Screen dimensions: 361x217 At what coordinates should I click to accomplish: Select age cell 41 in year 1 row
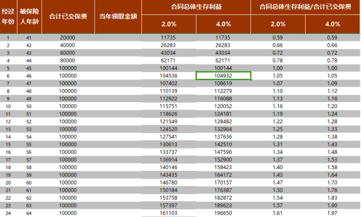(29, 38)
